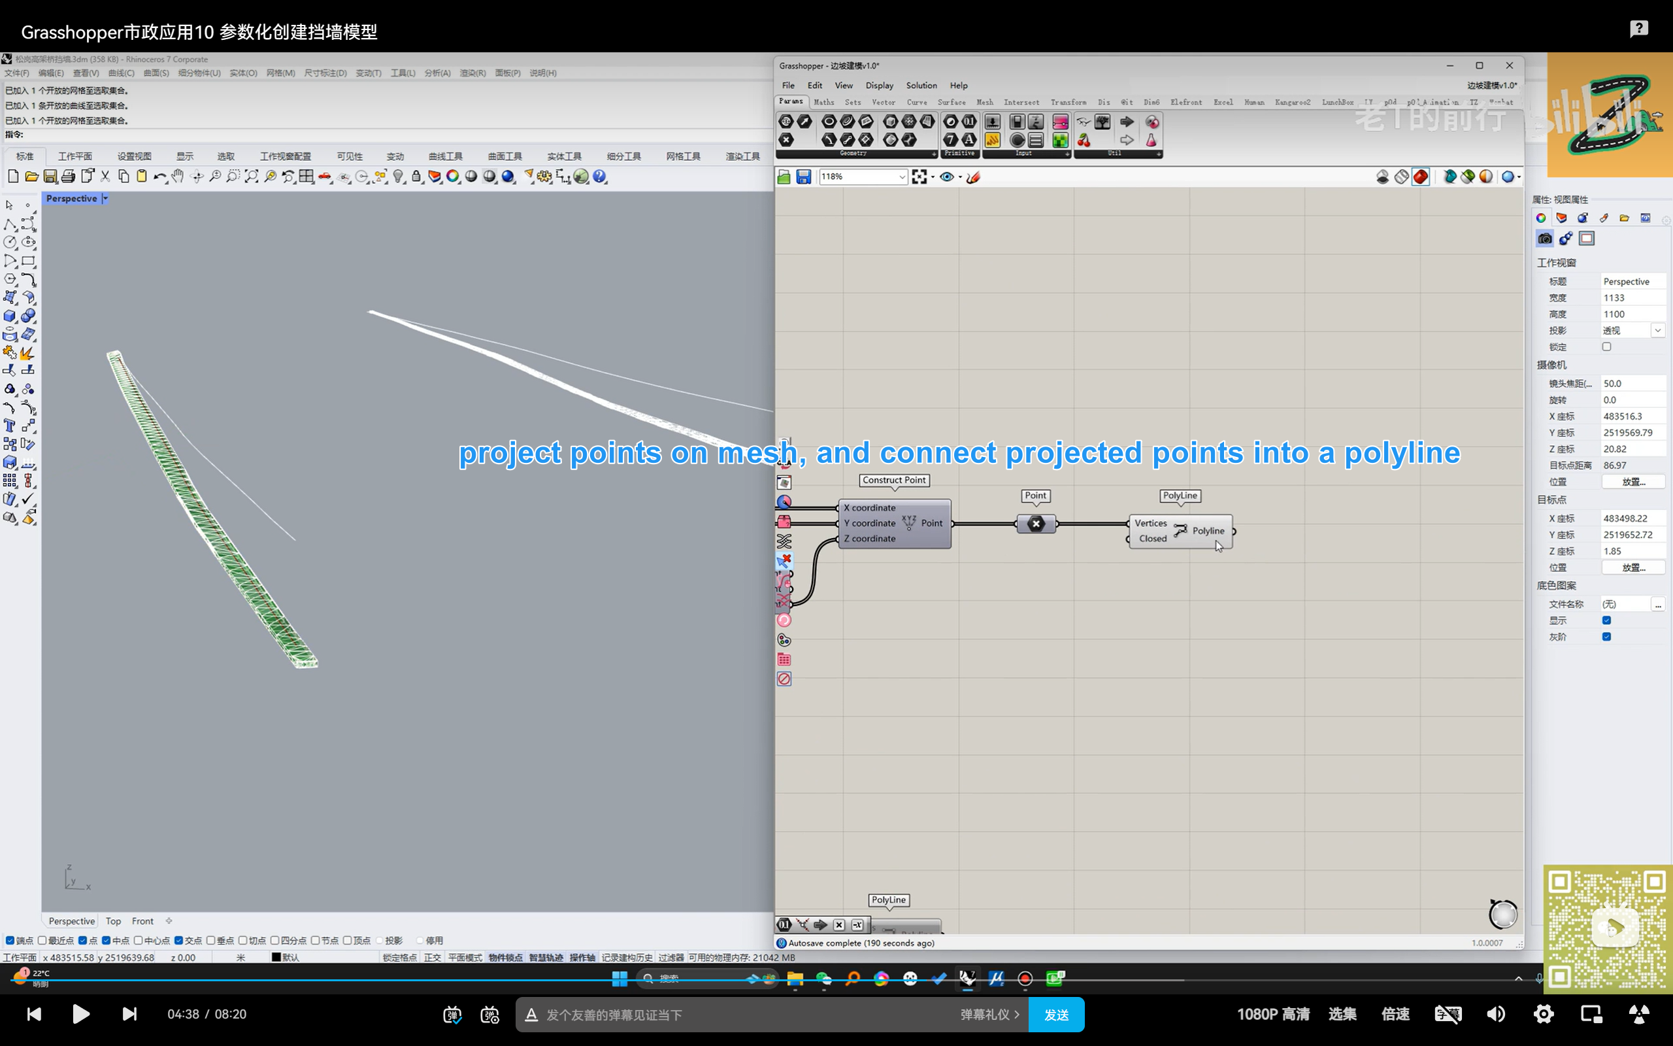Click the camera icon in properties panel
1673x1046 pixels.
point(1544,239)
